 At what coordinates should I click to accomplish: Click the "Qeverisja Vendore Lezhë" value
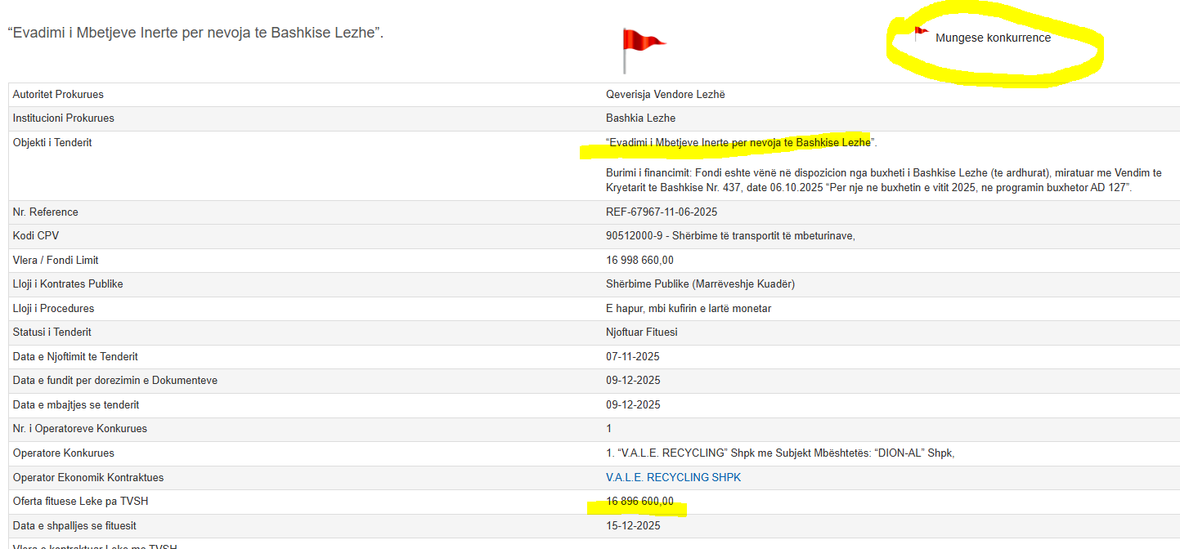(665, 94)
